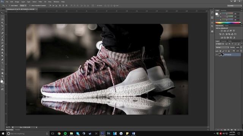
Task: Open the Normal blend mode dropdown
Action: tap(222, 48)
